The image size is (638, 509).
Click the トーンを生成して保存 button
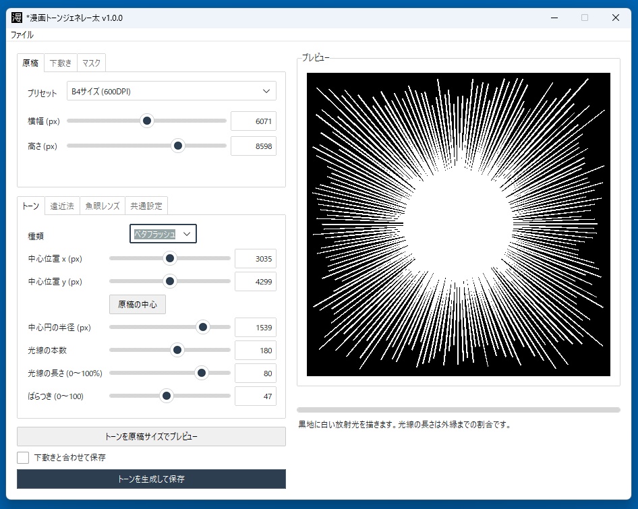pos(151,479)
